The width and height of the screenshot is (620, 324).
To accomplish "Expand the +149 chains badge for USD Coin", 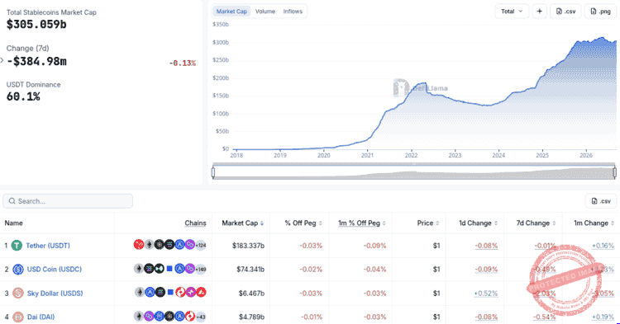I will pyautogui.click(x=201, y=270).
